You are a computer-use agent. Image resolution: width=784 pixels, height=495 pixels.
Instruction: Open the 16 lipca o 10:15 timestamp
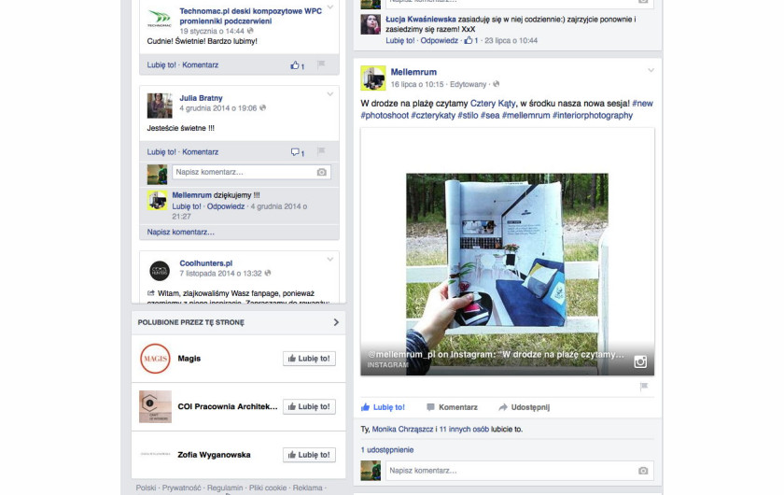[x=417, y=85]
